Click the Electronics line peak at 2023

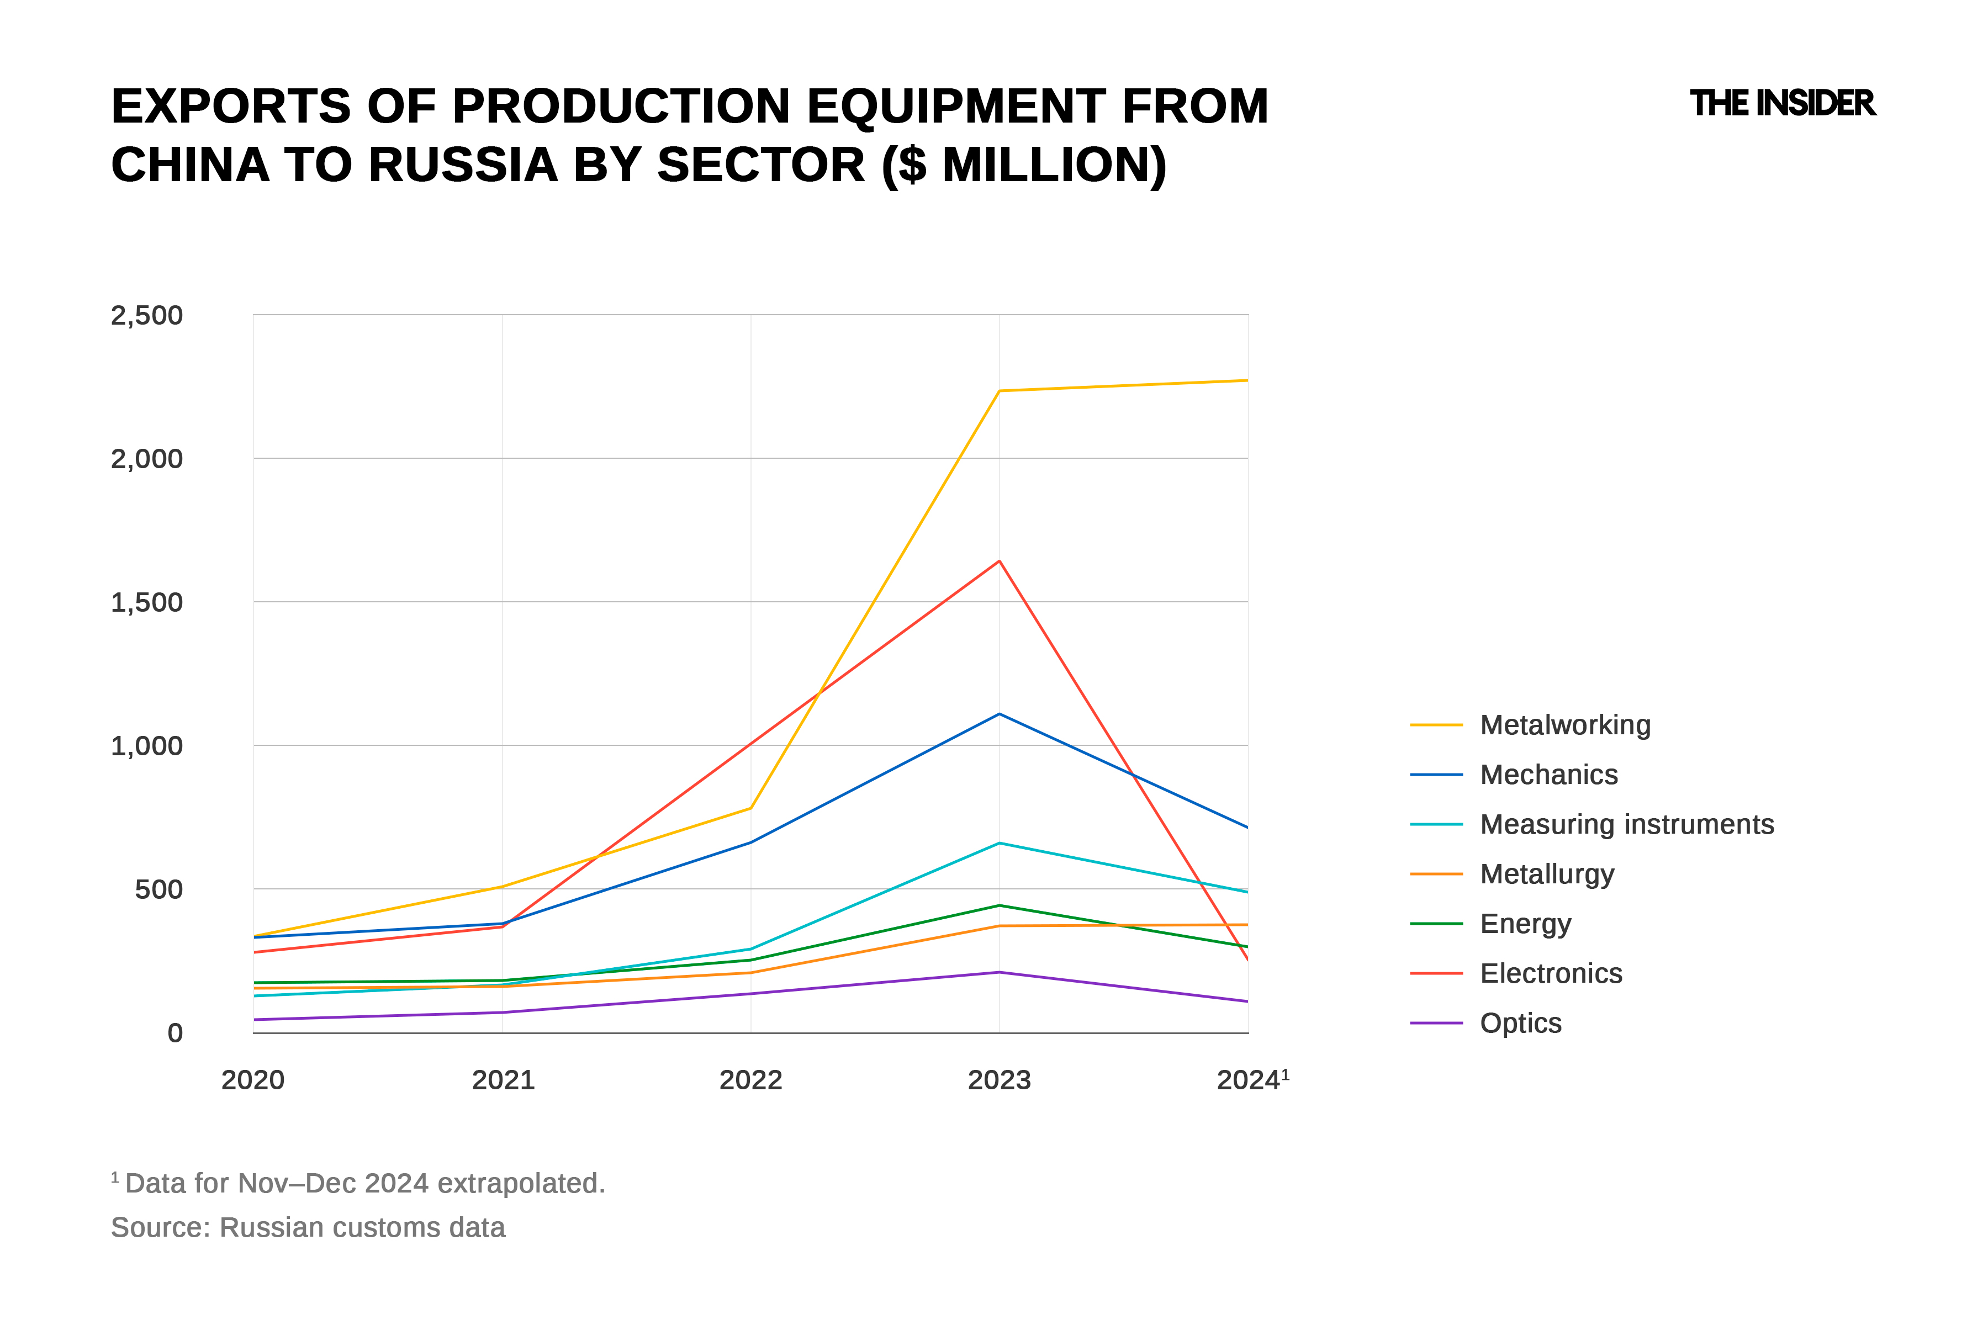coord(999,561)
